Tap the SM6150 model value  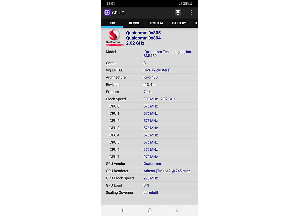point(150,56)
